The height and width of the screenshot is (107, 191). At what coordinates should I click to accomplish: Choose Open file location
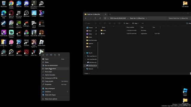click(x=55, y=69)
